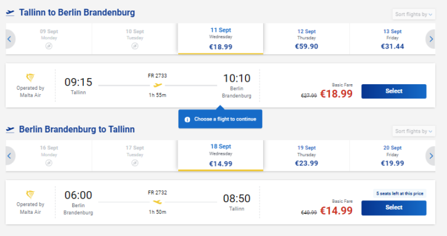
Task: Click the no-flight icon under 17 Sept
Action: point(135,163)
